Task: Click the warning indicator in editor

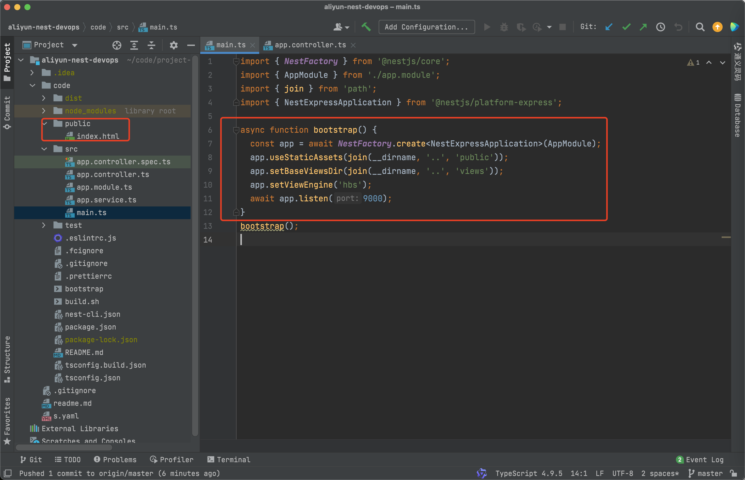Action: pos(693,63)
